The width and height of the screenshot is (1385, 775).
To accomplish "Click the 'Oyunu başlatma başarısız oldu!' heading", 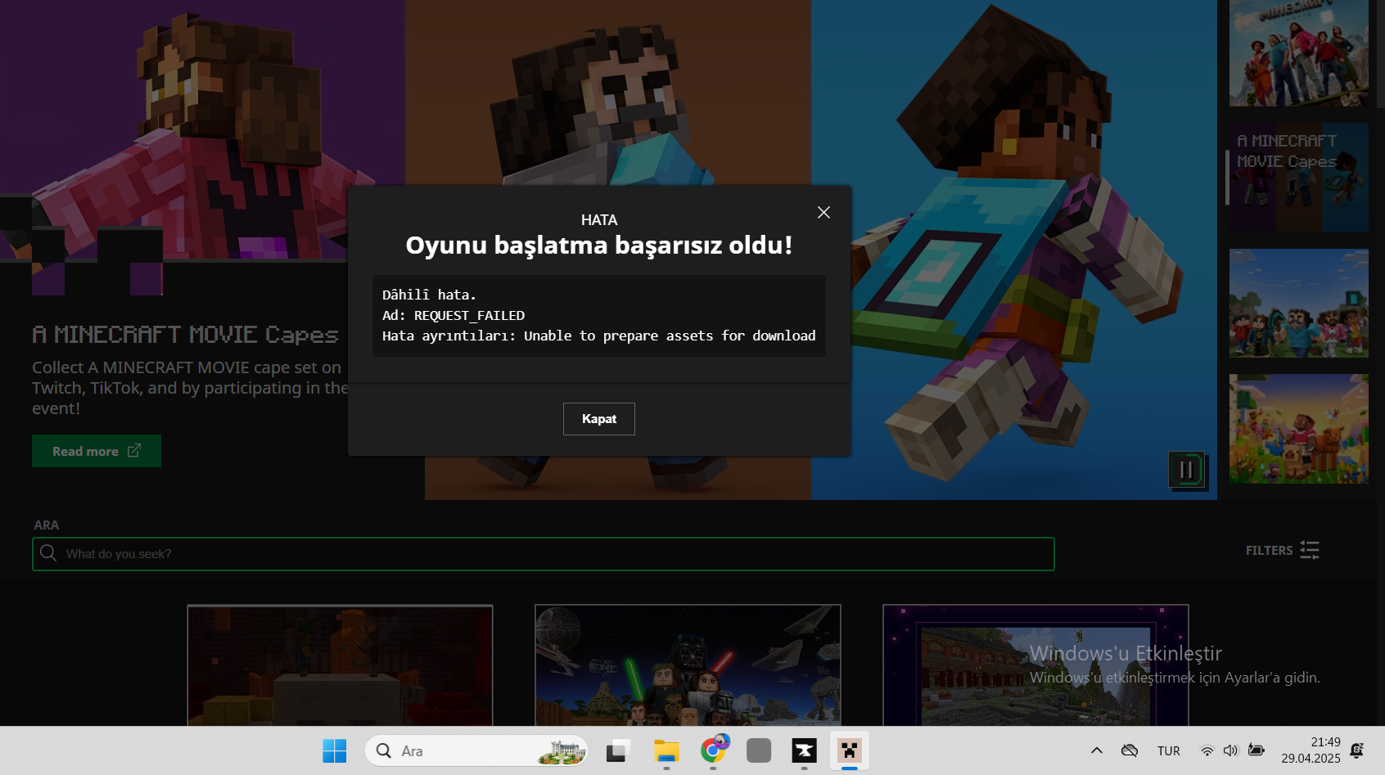I will (599, 245).
